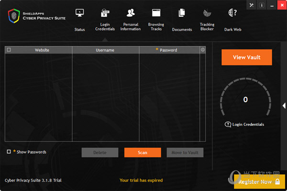Show the about info icon
The height and width of the screenshot is (191, 287).
(262, 5)
